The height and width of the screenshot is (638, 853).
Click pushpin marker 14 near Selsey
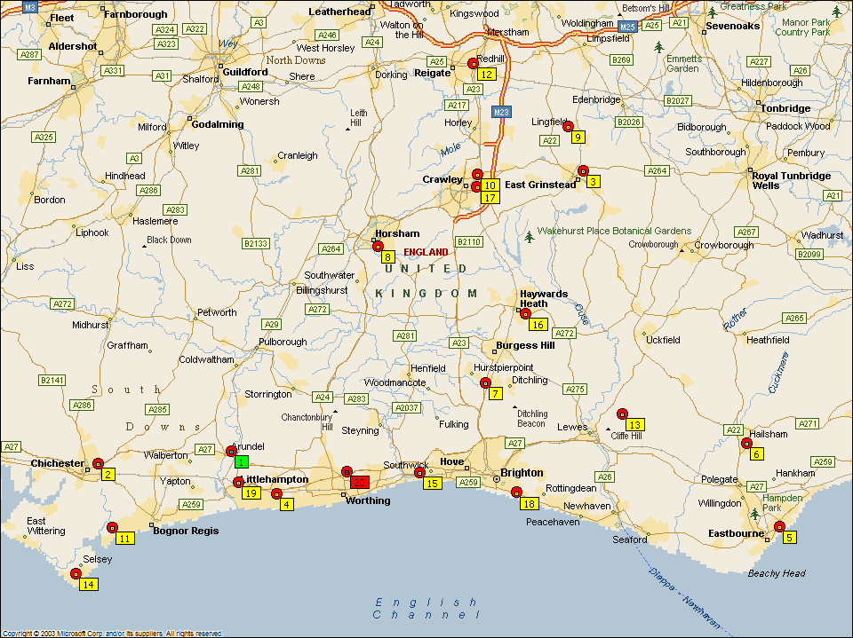(88, 584)
